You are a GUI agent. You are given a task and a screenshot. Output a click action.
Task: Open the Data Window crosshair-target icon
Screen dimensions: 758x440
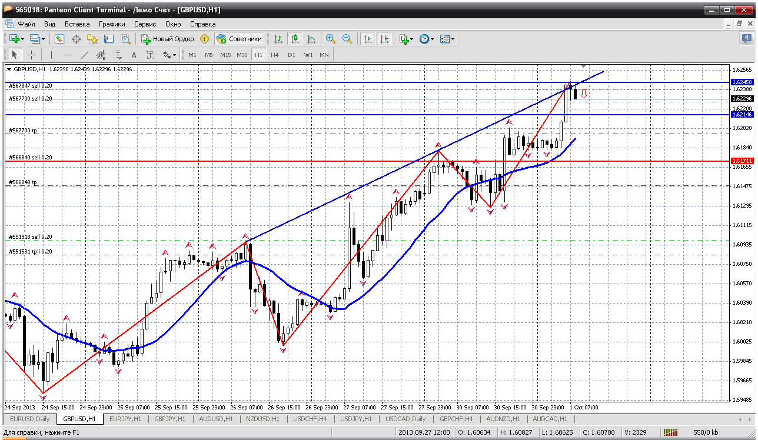[76, 39]
